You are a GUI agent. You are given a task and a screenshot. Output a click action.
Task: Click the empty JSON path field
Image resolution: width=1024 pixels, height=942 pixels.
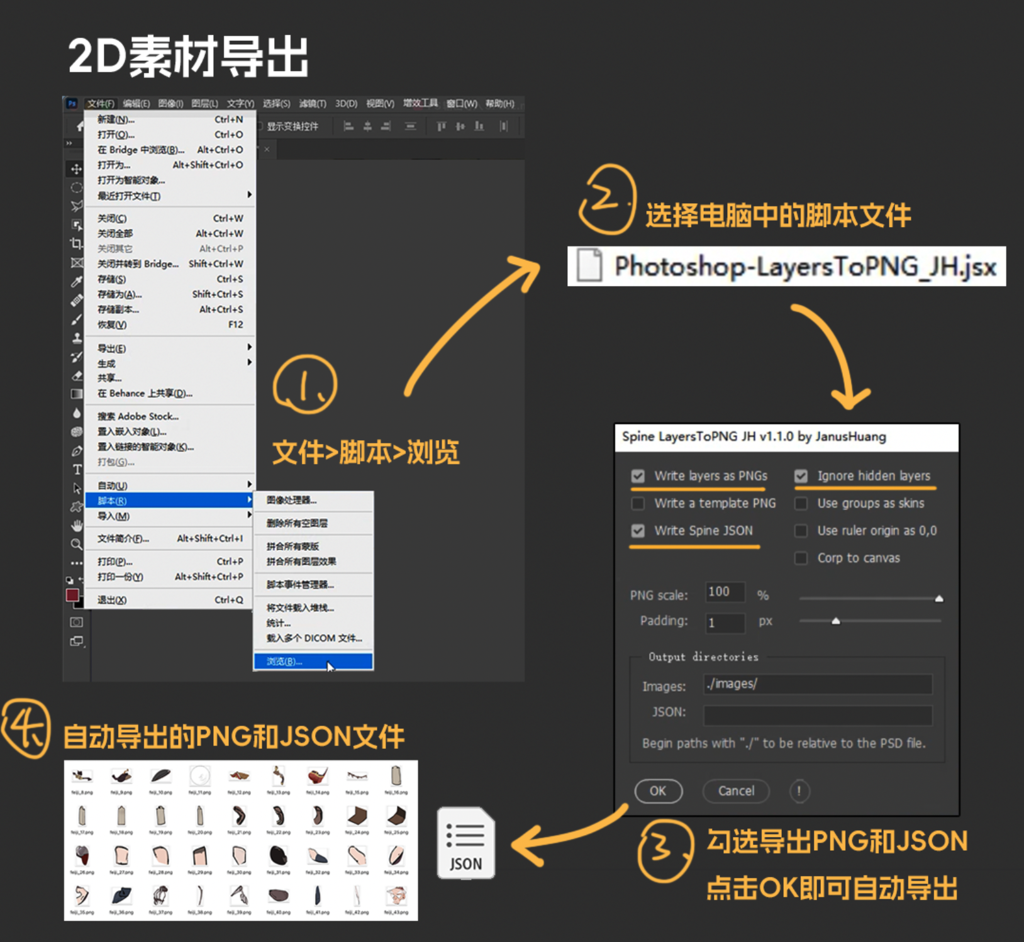[818, 715]
